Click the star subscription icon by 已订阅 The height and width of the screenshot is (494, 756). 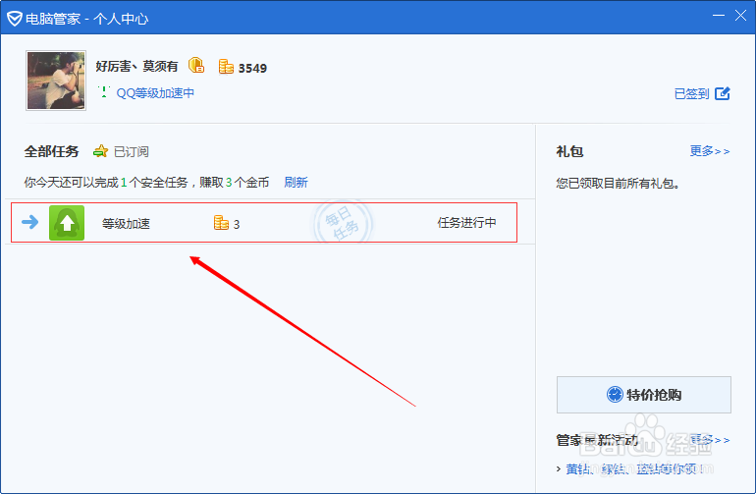coord(100,151)
